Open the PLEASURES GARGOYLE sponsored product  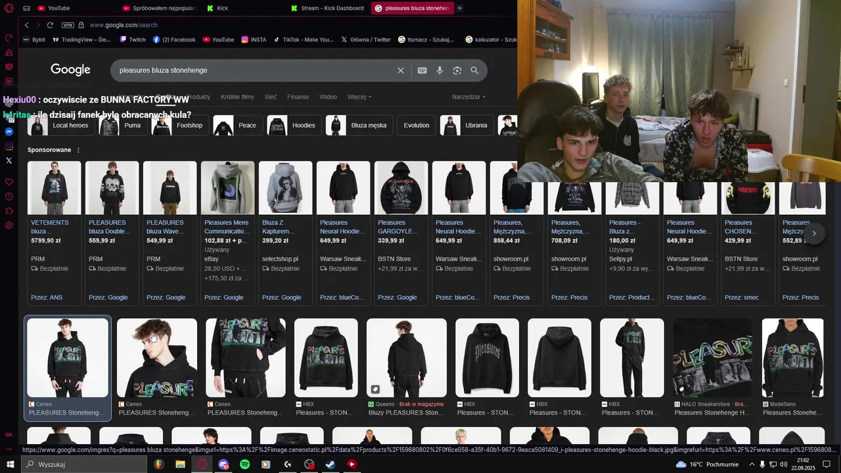pyautogui.click(x=401, y=233)
